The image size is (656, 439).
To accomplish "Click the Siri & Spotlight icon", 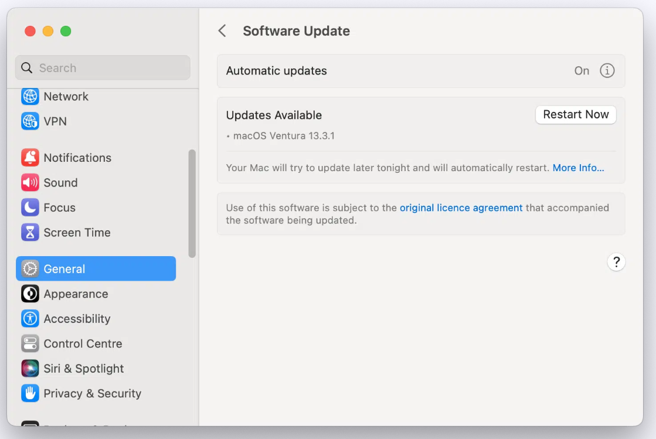I will pyautogui.click(x=30, y=369).
